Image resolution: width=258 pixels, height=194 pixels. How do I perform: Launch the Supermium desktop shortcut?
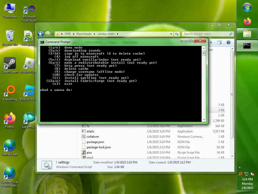(x=28, y=120)
